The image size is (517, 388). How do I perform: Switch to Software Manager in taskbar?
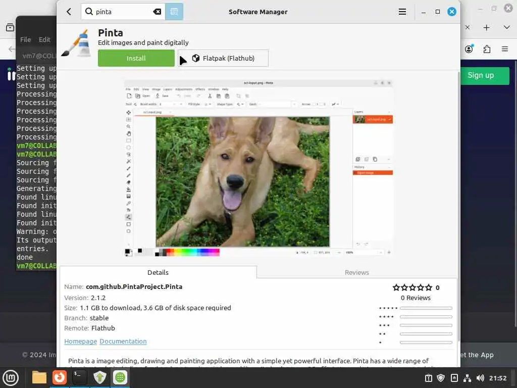point(120,377)
